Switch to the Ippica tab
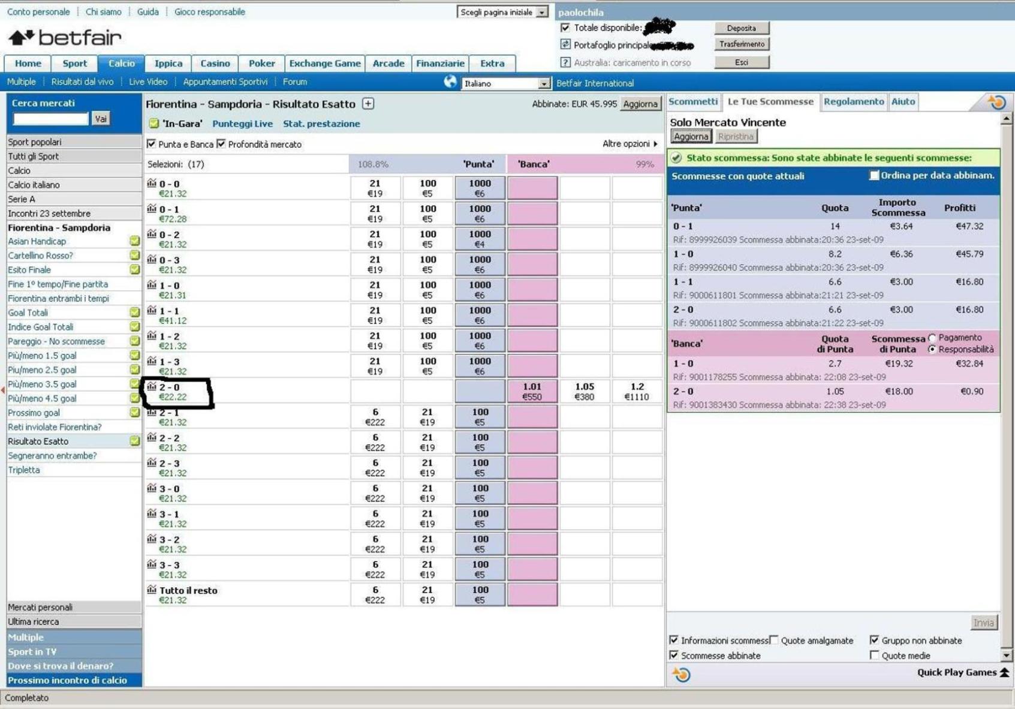Screen dimensions: 1015x709 (168, 64)
